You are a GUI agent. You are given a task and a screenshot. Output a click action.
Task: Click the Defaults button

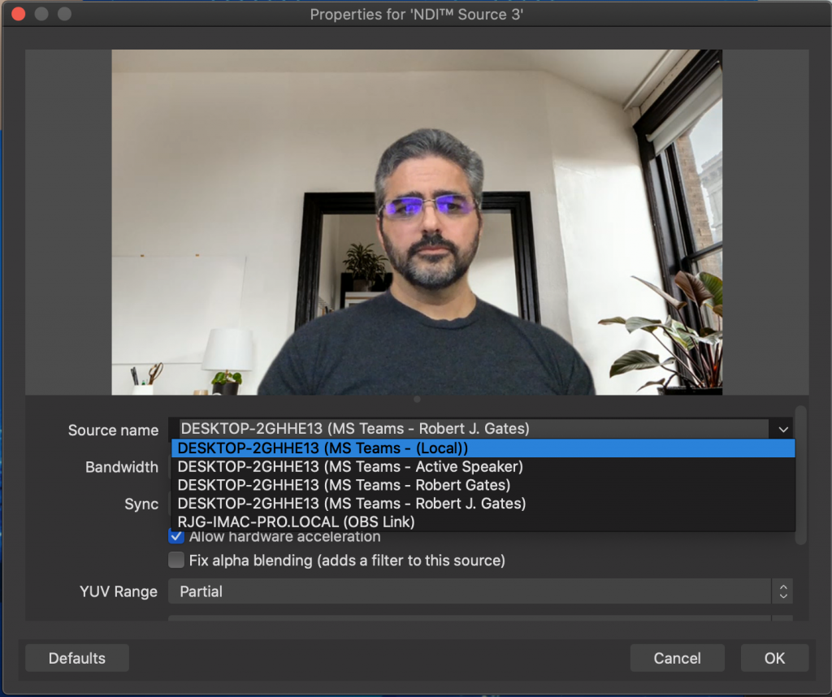(x=77, y=658)
